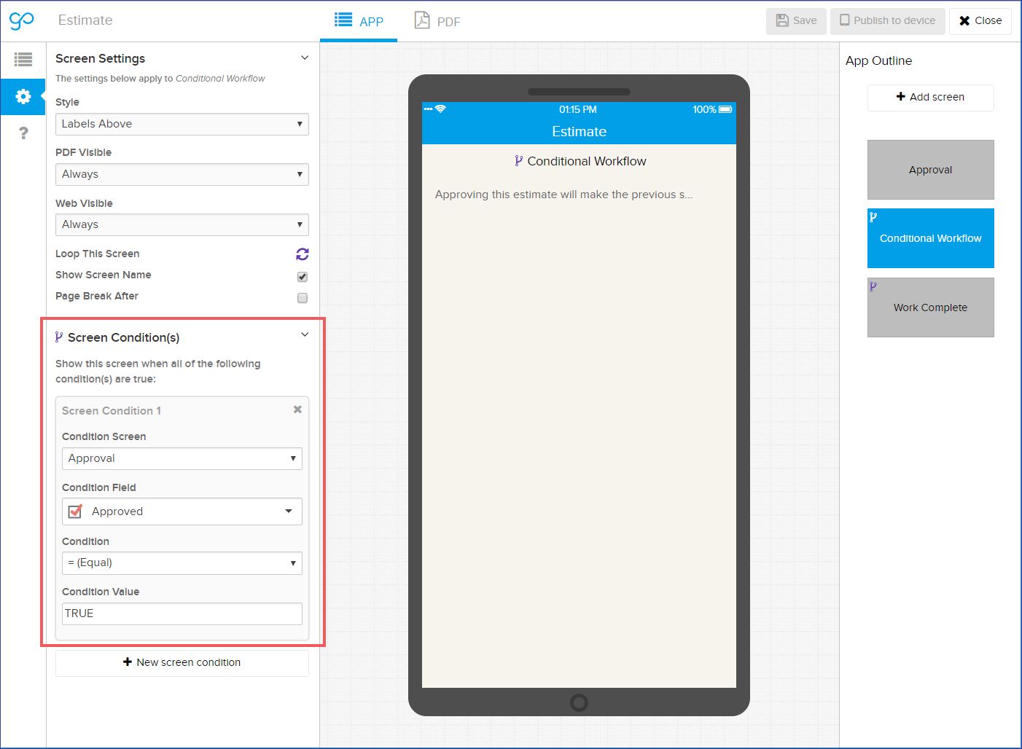Click the Add screen button

pyautogui.click(x=930, y=97)
